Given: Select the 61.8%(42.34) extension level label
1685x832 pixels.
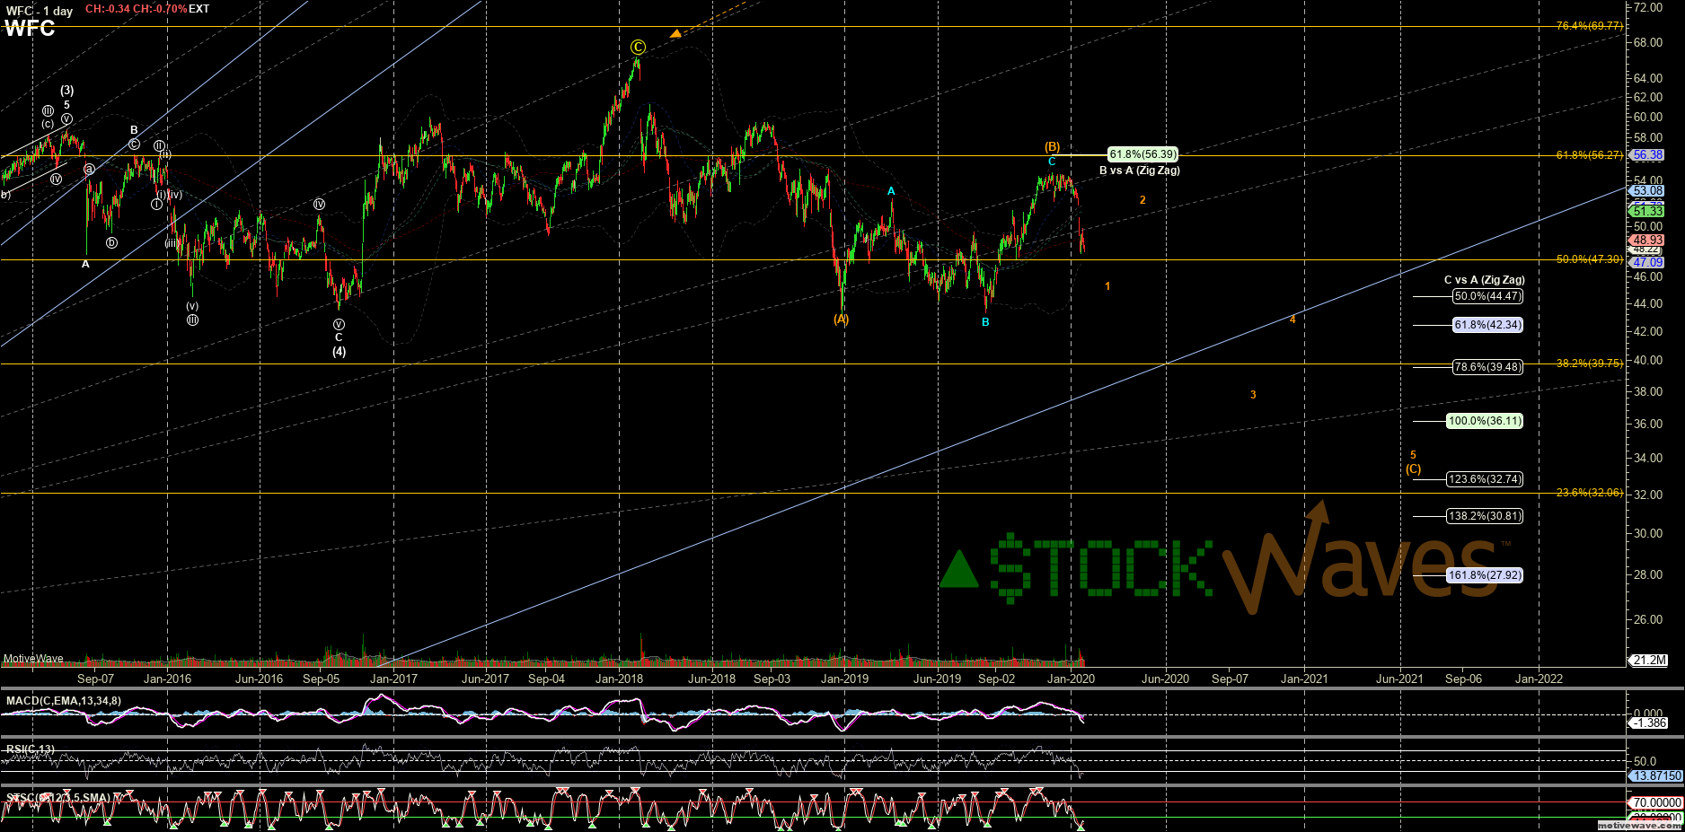Looking at the screenshot, I should [1487, 325].
